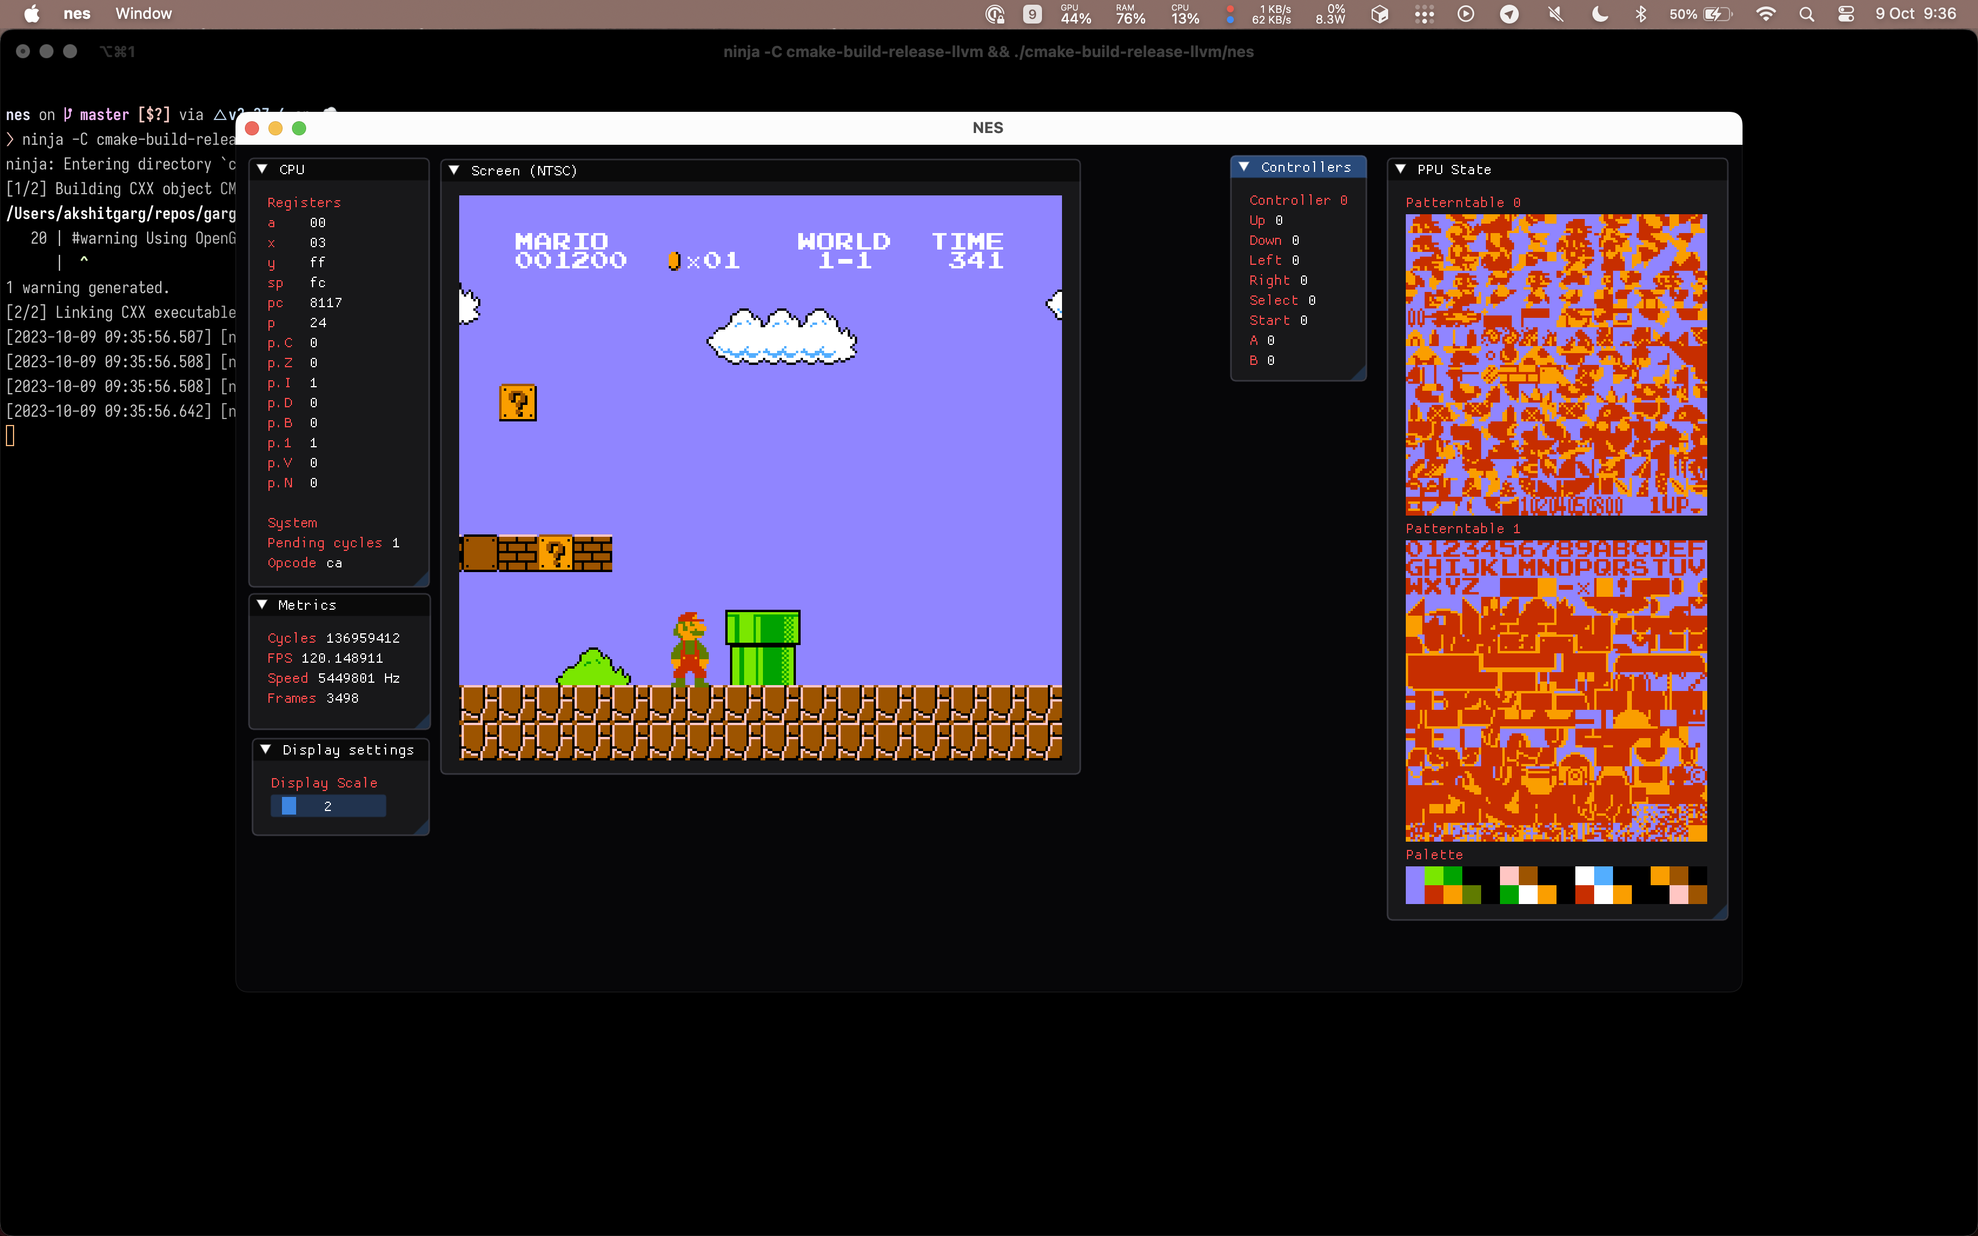Collapse the Screen (NTSC) panel triangle

pos(454,170)
